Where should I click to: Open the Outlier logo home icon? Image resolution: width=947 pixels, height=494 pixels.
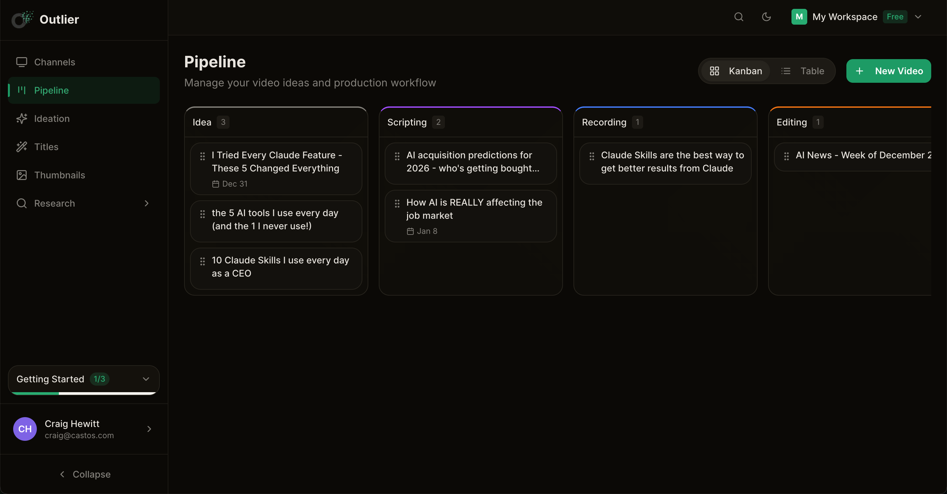coord(21,19)
